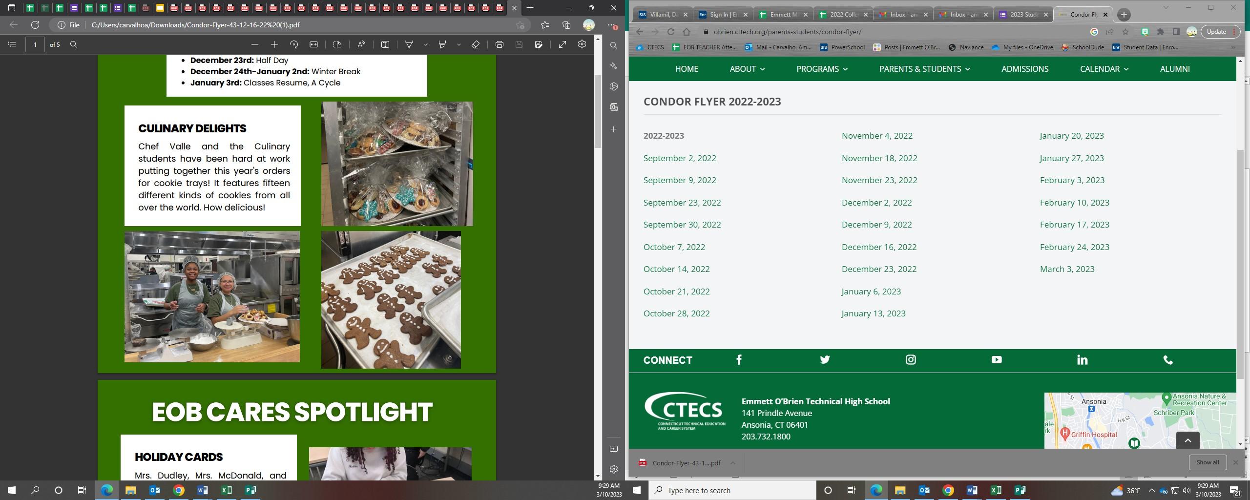Refresh the Edge PDF page
Screen dimensions: 1250x500
[x=35, y=25]
